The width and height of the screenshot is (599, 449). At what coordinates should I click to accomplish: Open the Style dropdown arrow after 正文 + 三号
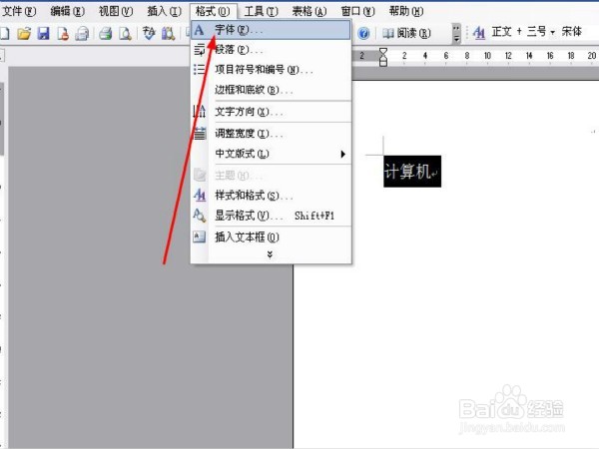tap(553, 33)
